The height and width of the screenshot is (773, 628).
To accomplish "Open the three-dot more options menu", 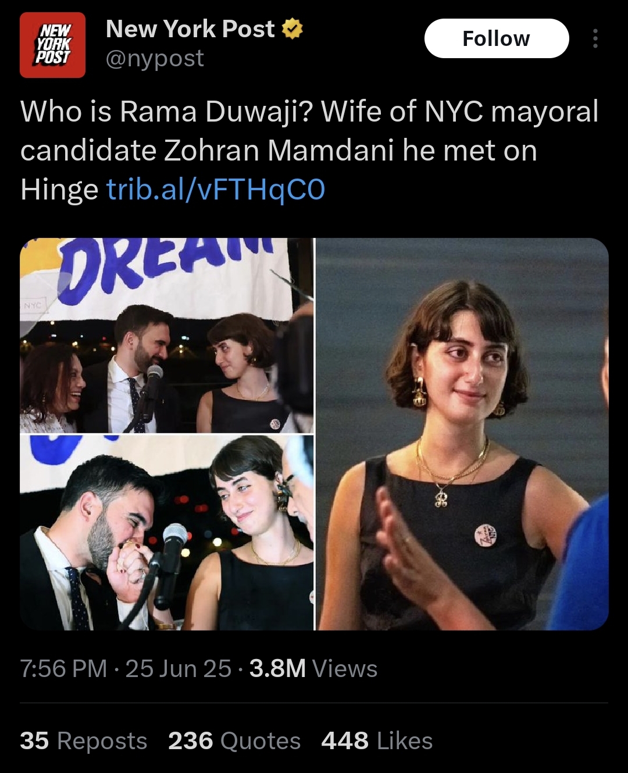I will 595,38.
